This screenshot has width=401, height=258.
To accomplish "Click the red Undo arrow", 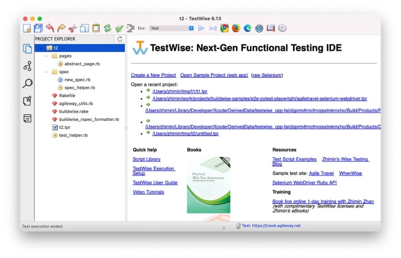I will pos(50,28).
